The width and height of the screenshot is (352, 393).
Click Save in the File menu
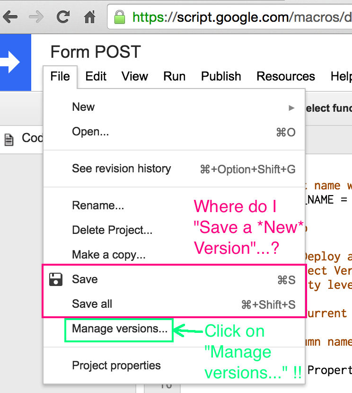[174, 279]
